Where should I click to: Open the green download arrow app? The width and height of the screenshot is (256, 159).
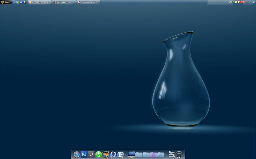click(x=98, y=155)
